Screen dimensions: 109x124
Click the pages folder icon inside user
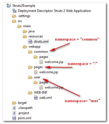[36, 82]
